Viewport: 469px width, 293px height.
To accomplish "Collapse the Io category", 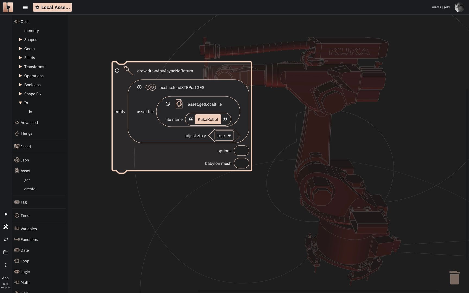I will click(x=20, y=103).
